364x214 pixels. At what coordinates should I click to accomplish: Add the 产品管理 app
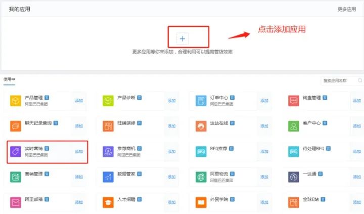[x=79, y=101]
